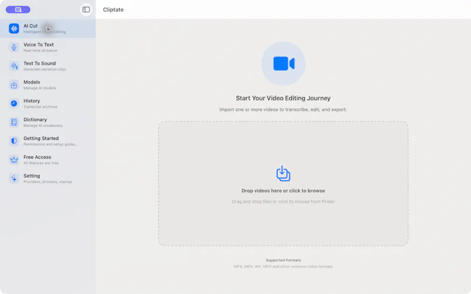Click the Getting Started shield icon

point(14,141)
